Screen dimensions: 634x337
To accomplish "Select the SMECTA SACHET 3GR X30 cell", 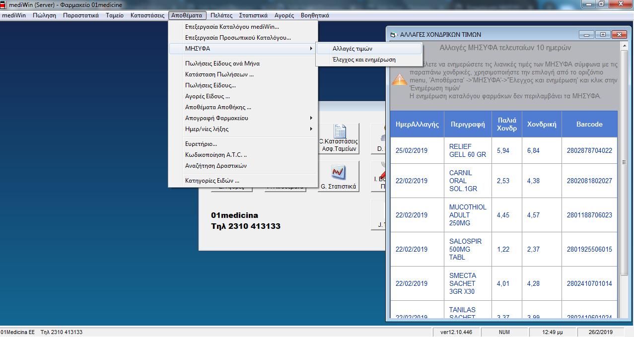I will pyautogui.click(x=468, y=283).
